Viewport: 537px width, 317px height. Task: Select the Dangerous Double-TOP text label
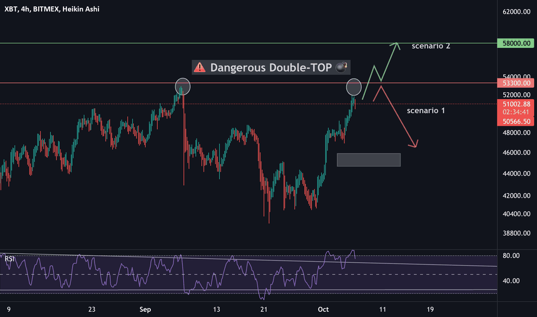tap(271, 67)
